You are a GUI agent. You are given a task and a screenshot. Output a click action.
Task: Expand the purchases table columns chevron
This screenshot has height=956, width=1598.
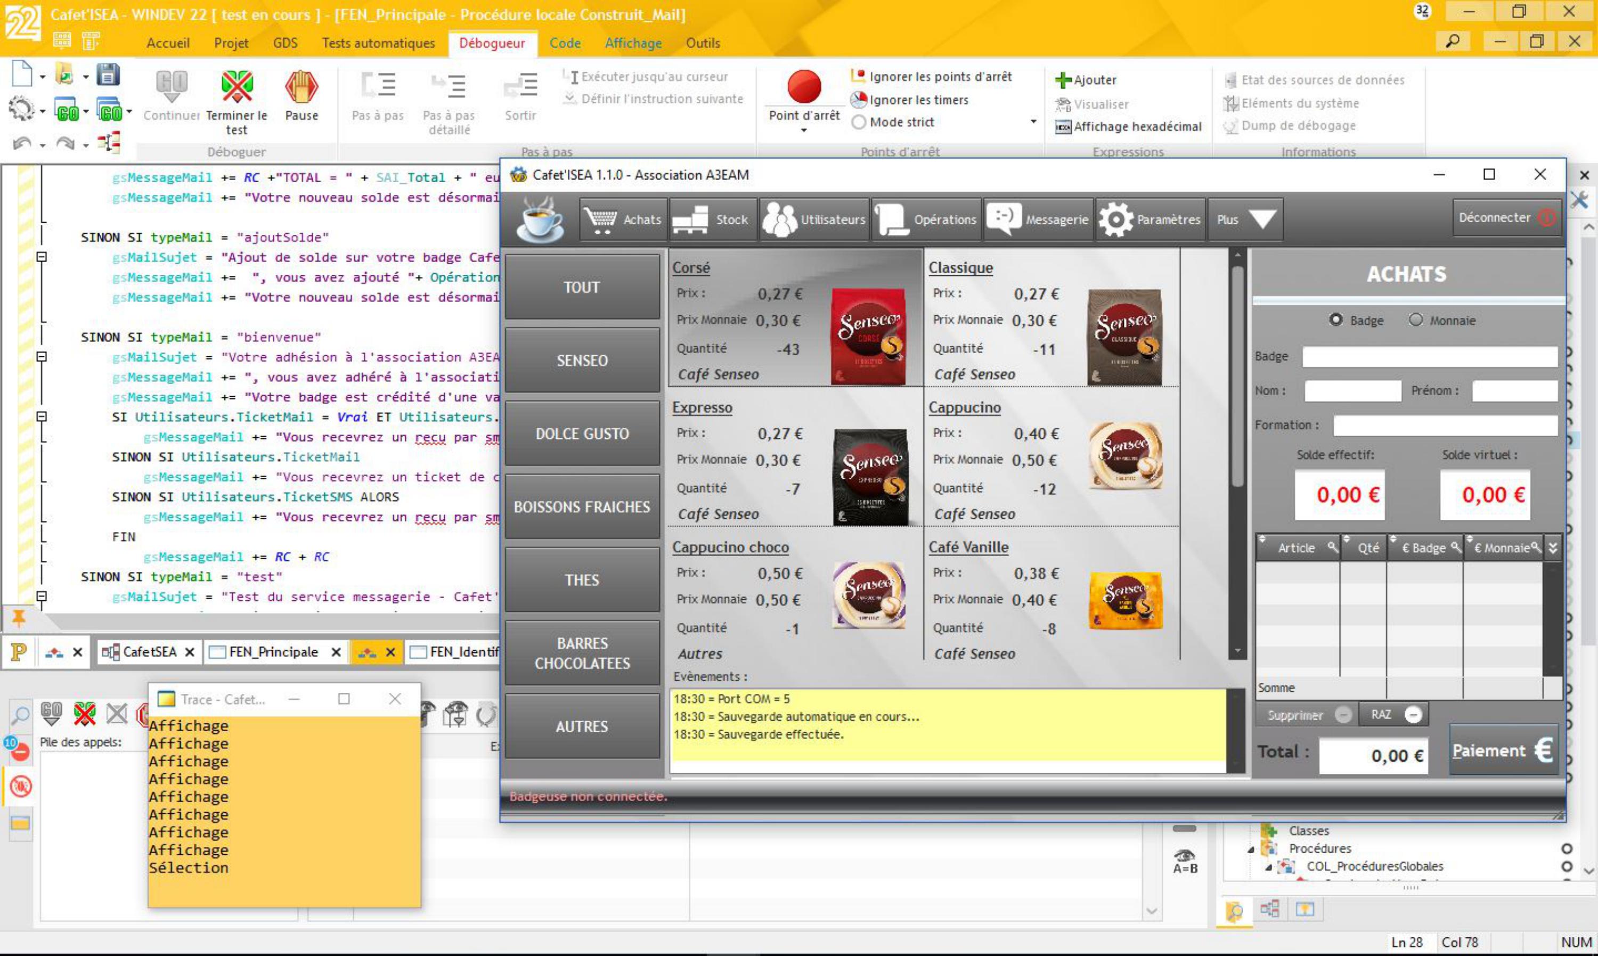[1552, 548]
